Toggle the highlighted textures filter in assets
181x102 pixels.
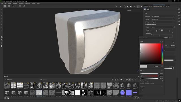click(x=130, y=80)
